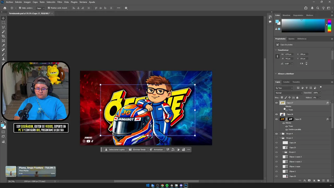334x188 pixels.
Task: Select the Polygonal Lasso tool
Action: [3, 27]
